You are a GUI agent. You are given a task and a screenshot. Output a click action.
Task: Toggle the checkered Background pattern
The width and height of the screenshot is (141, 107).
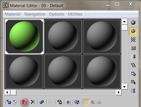pos(133,39)
